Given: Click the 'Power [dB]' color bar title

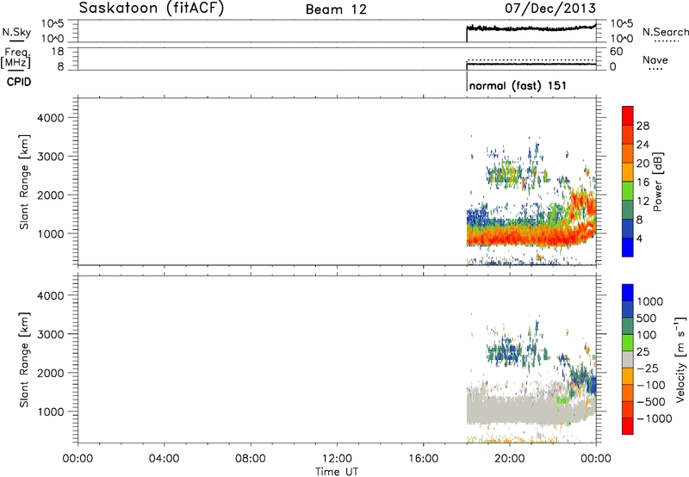Looking at the screenshot, I should tap(658, 182).
